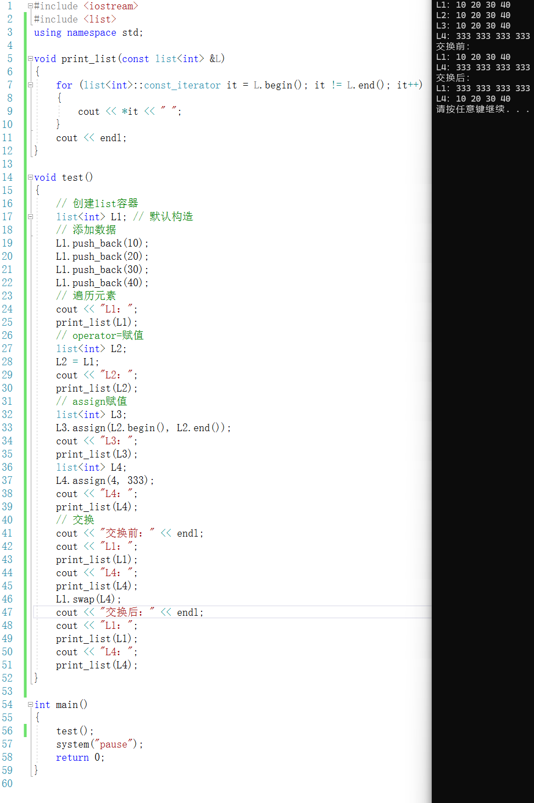Click console text '交换前:'
The height and width of the screenshot is (803, 534).
(453, 47)
